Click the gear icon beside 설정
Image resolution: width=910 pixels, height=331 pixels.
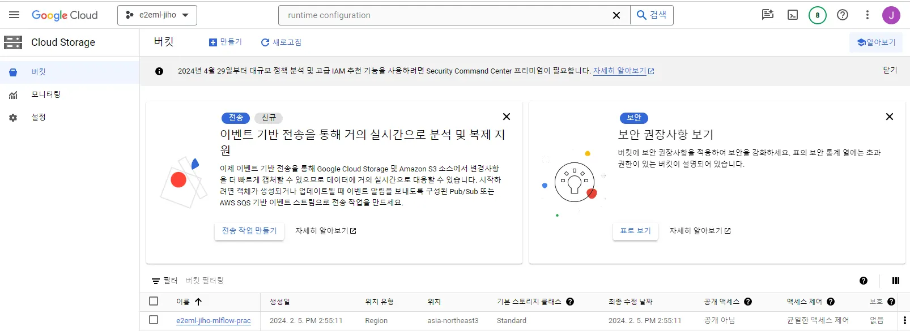click(x=13, y=118)
